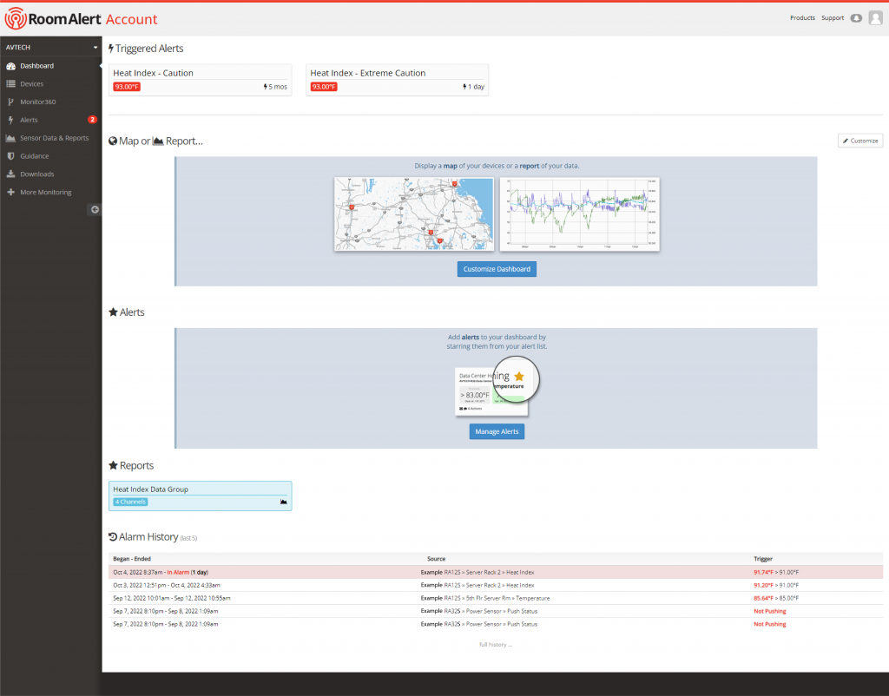Viewport: 889px width, 696px height.
Task: Click the Downloads icon in sidebar
Action: pos(10,174)
